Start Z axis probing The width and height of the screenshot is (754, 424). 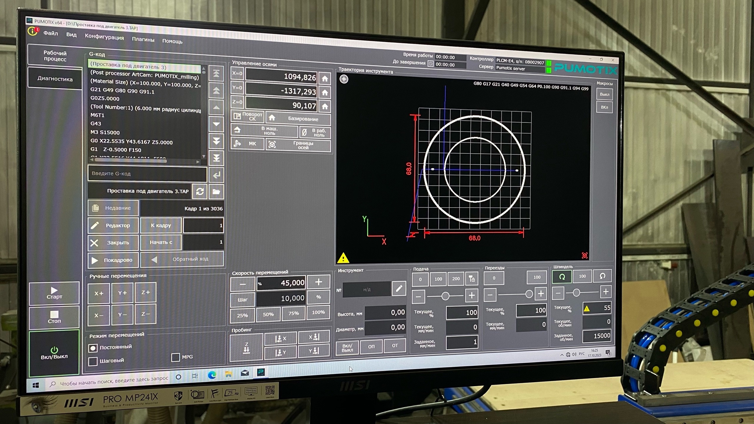pyautogui.click(x=247, y=348)
